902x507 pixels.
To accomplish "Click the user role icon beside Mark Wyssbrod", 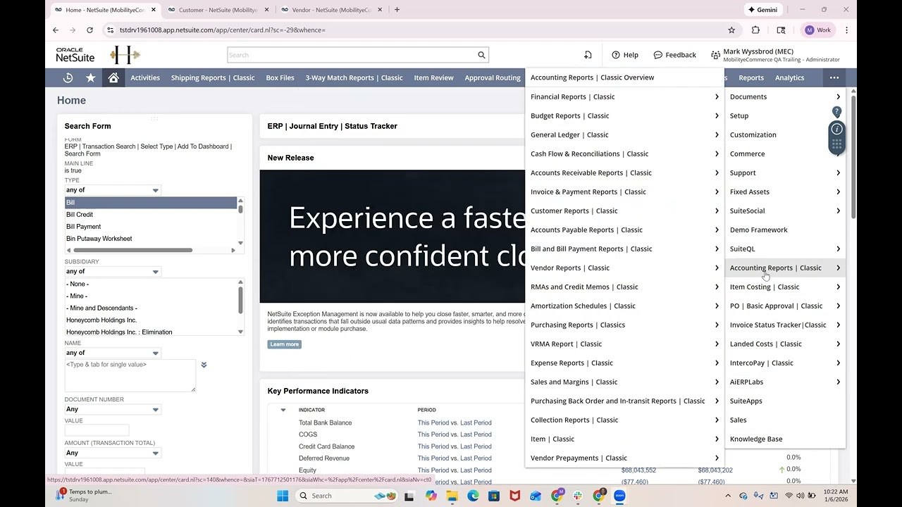I will click(x=715, y=55).
